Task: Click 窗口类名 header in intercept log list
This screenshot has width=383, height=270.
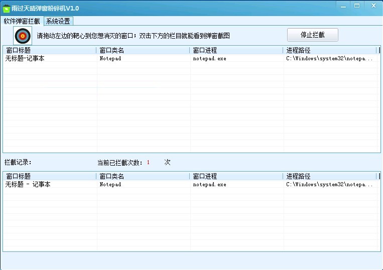Action: 143,176
